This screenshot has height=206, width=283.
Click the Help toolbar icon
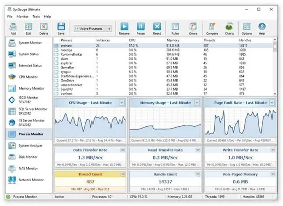click(262, 28)
